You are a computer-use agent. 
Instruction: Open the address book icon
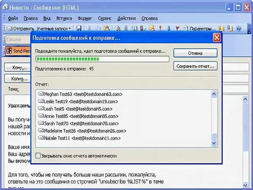134,28
